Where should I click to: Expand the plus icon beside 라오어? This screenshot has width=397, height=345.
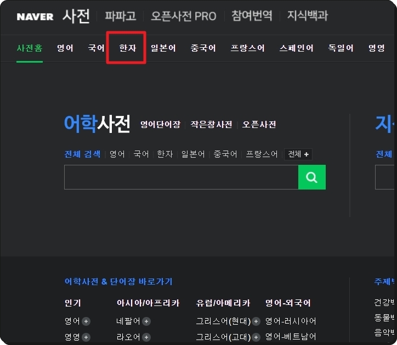click(x=146, y=337)
